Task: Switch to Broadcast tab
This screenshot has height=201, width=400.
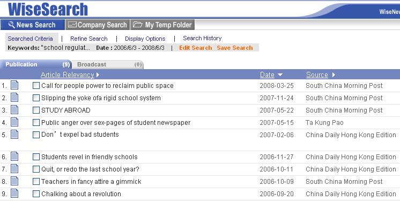Action: coord(107,64)
